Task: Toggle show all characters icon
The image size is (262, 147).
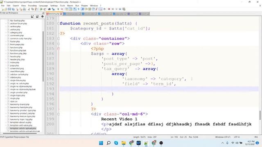Action: tap(79, 9)
